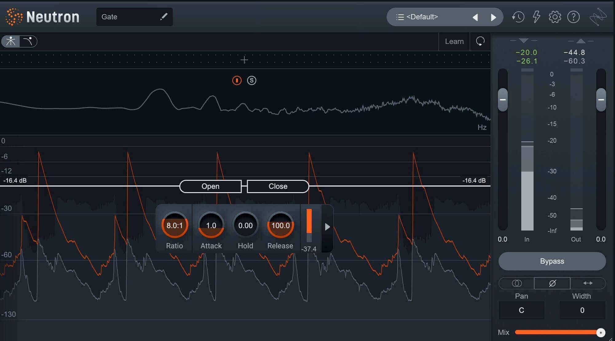Click the input meter down-triangle marker
615x341 pixels.
click(x=523, y=41)
